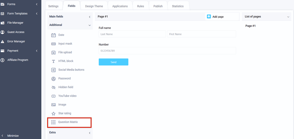This screenshot has height=139, width=294.
Task: Select the Password lock icon
Action: [53, 79]
